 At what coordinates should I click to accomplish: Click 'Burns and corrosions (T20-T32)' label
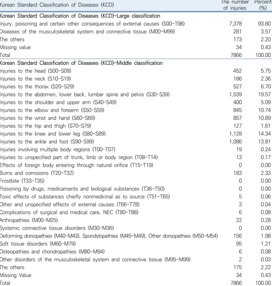click(37, 173)
